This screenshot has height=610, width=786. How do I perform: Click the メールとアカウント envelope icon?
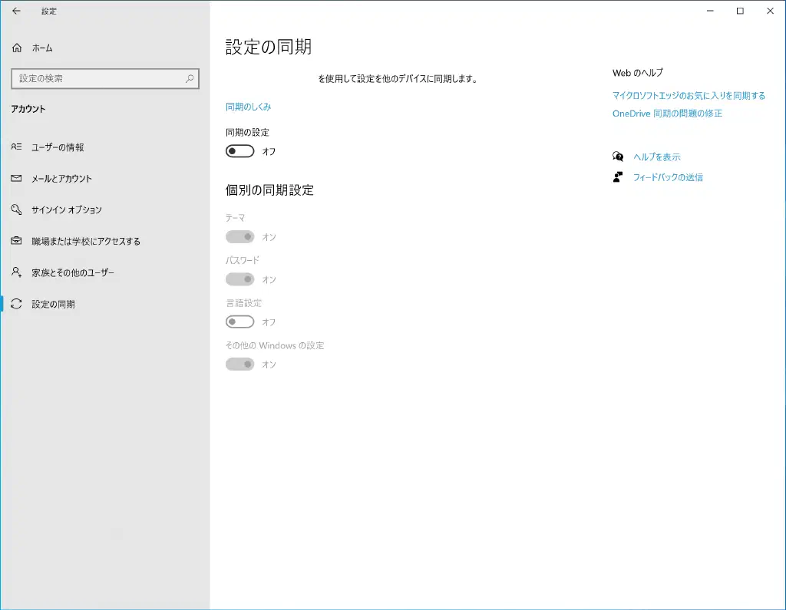(16, 179)
